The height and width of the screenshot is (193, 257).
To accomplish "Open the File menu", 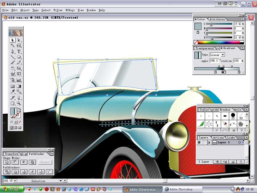I will click(5, 10).
